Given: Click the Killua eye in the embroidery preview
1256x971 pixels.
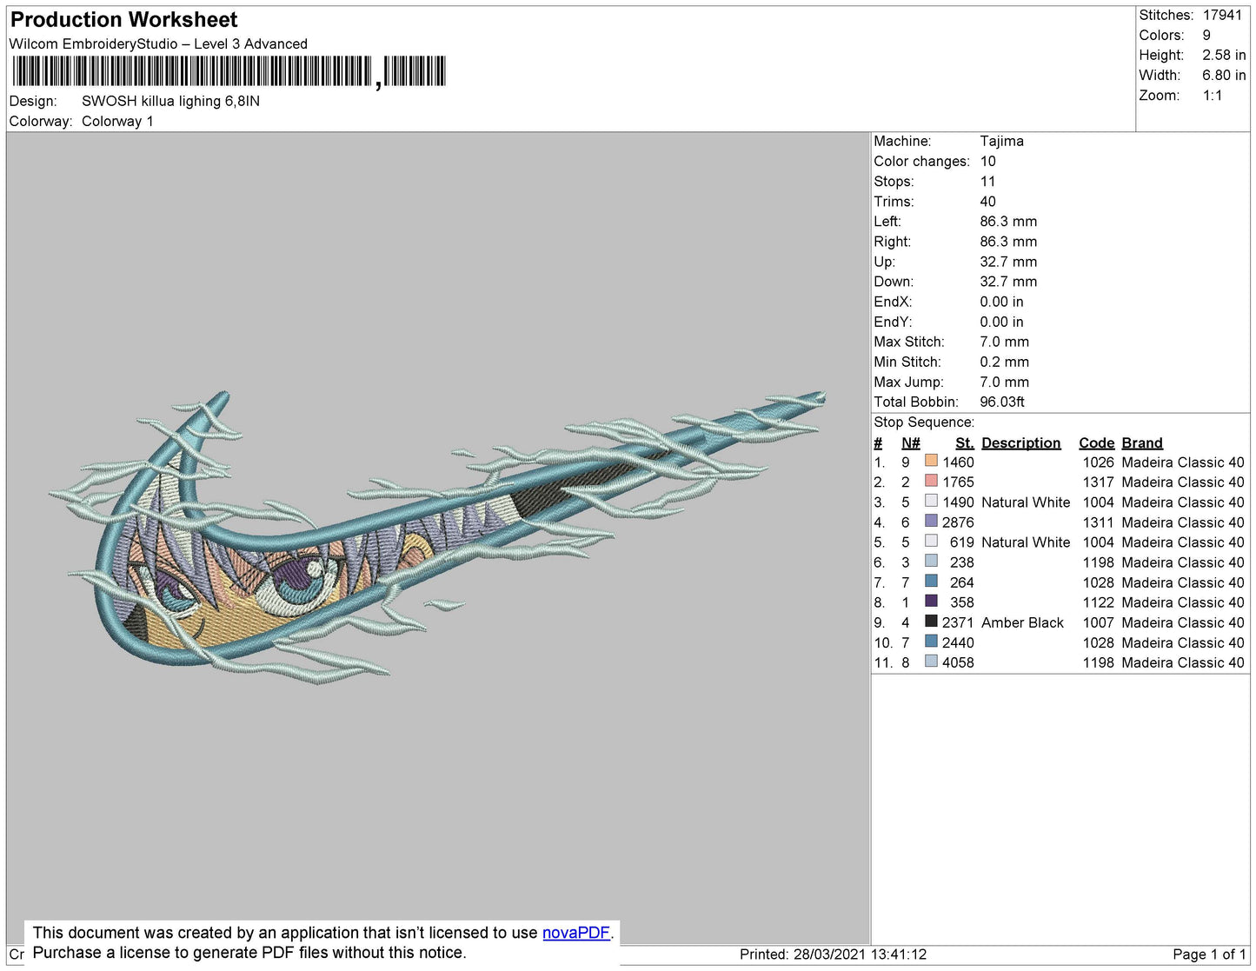Looking at the screenshot, I should pos(302,575).
